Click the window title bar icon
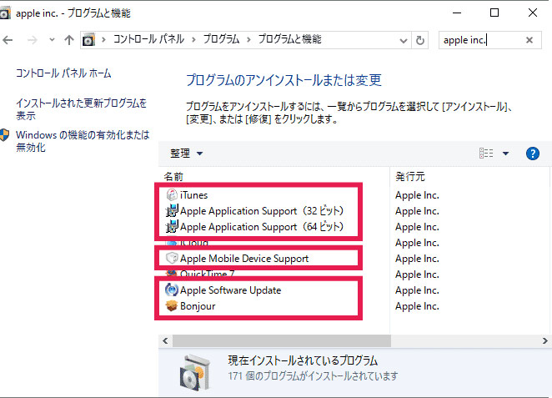 5,13
